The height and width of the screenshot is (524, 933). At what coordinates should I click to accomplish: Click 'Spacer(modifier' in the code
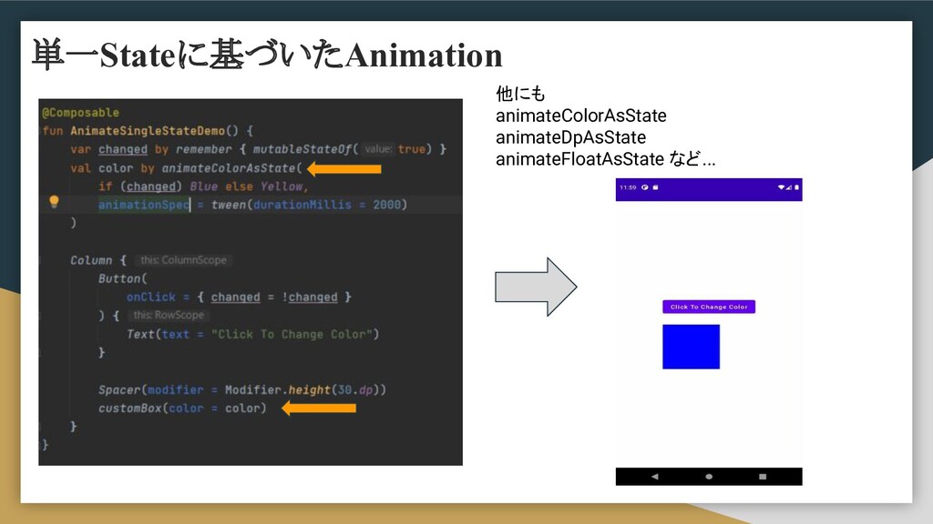pos(150,389)
